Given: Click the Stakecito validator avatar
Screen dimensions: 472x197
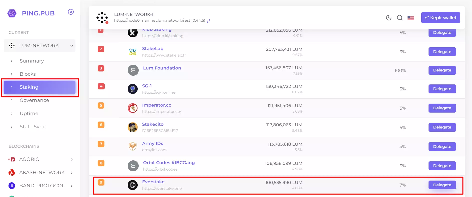Looking at the screenshot, I should [133, 127].
